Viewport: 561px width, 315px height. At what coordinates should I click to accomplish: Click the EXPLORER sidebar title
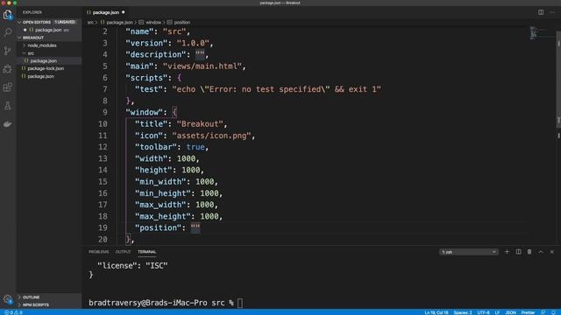click(x=32, y=12)
